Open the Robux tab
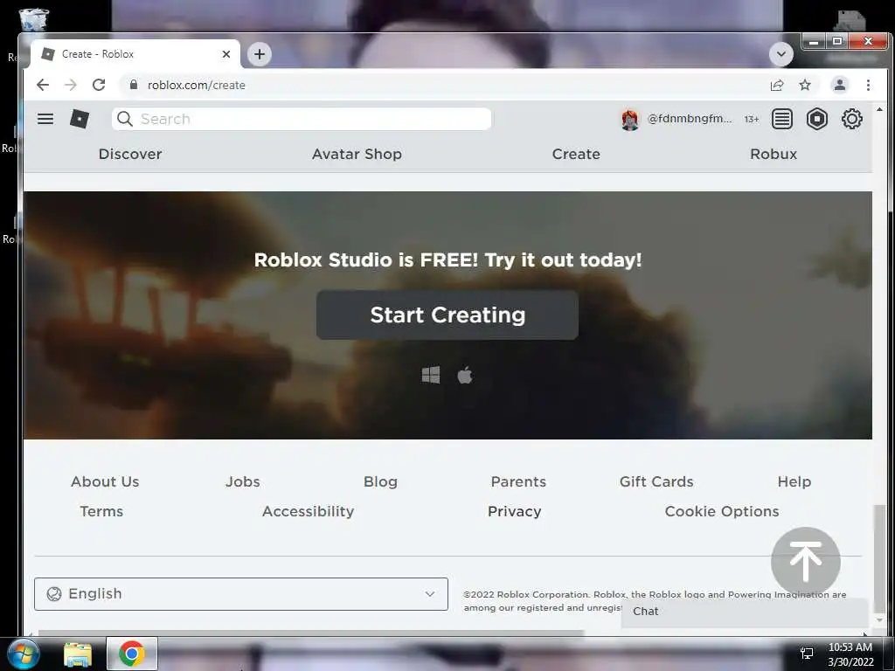This screenshot has height=671, width=895. [774, 154]
